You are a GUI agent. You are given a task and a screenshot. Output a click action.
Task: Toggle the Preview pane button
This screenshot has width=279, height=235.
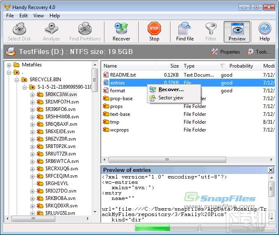coord(237,32)
